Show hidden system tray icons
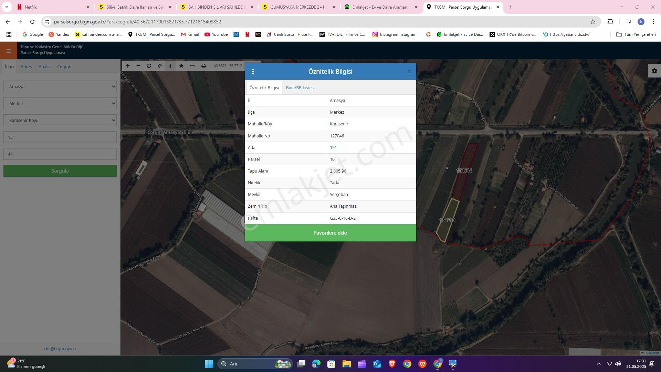The height and width of the screenshot is (372, 661). click(598, 364)
